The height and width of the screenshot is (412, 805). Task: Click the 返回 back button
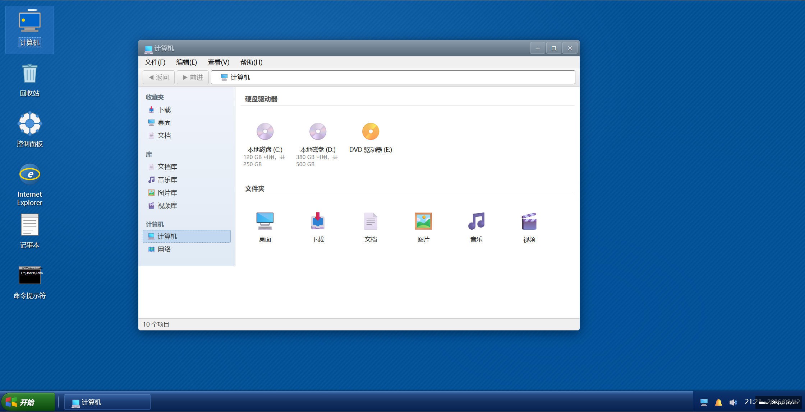158,78
